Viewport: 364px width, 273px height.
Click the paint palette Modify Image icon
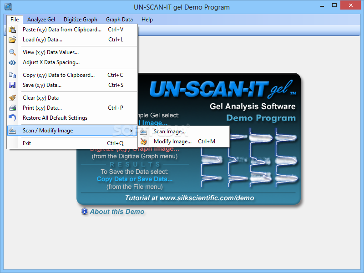143,142
